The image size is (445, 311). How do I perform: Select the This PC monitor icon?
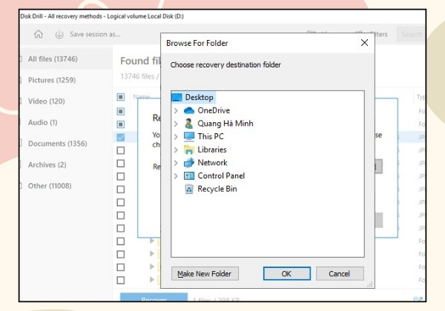pos(189,136)
